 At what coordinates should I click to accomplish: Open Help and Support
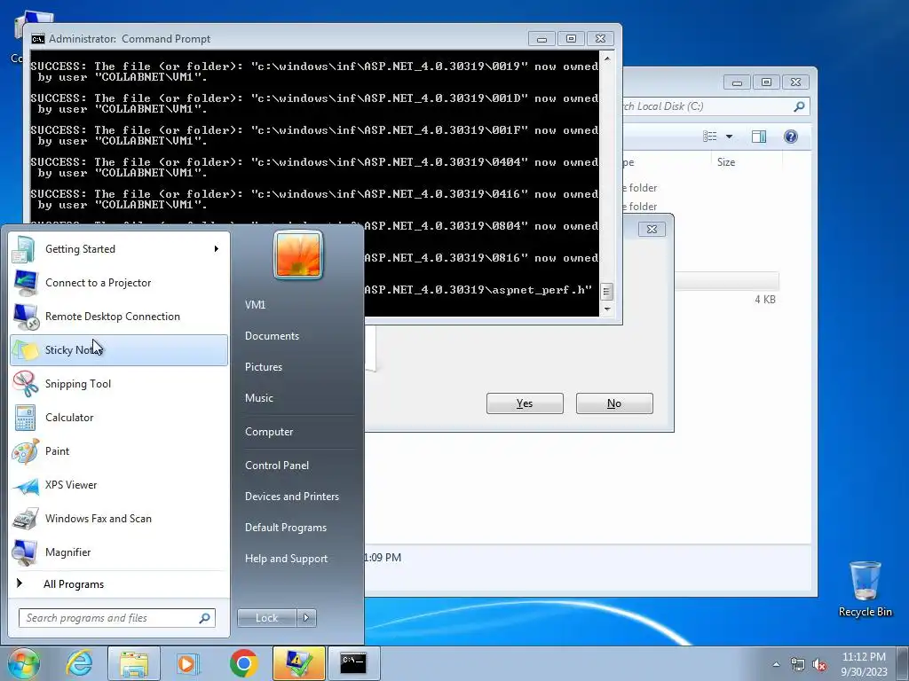pos(287,559)
